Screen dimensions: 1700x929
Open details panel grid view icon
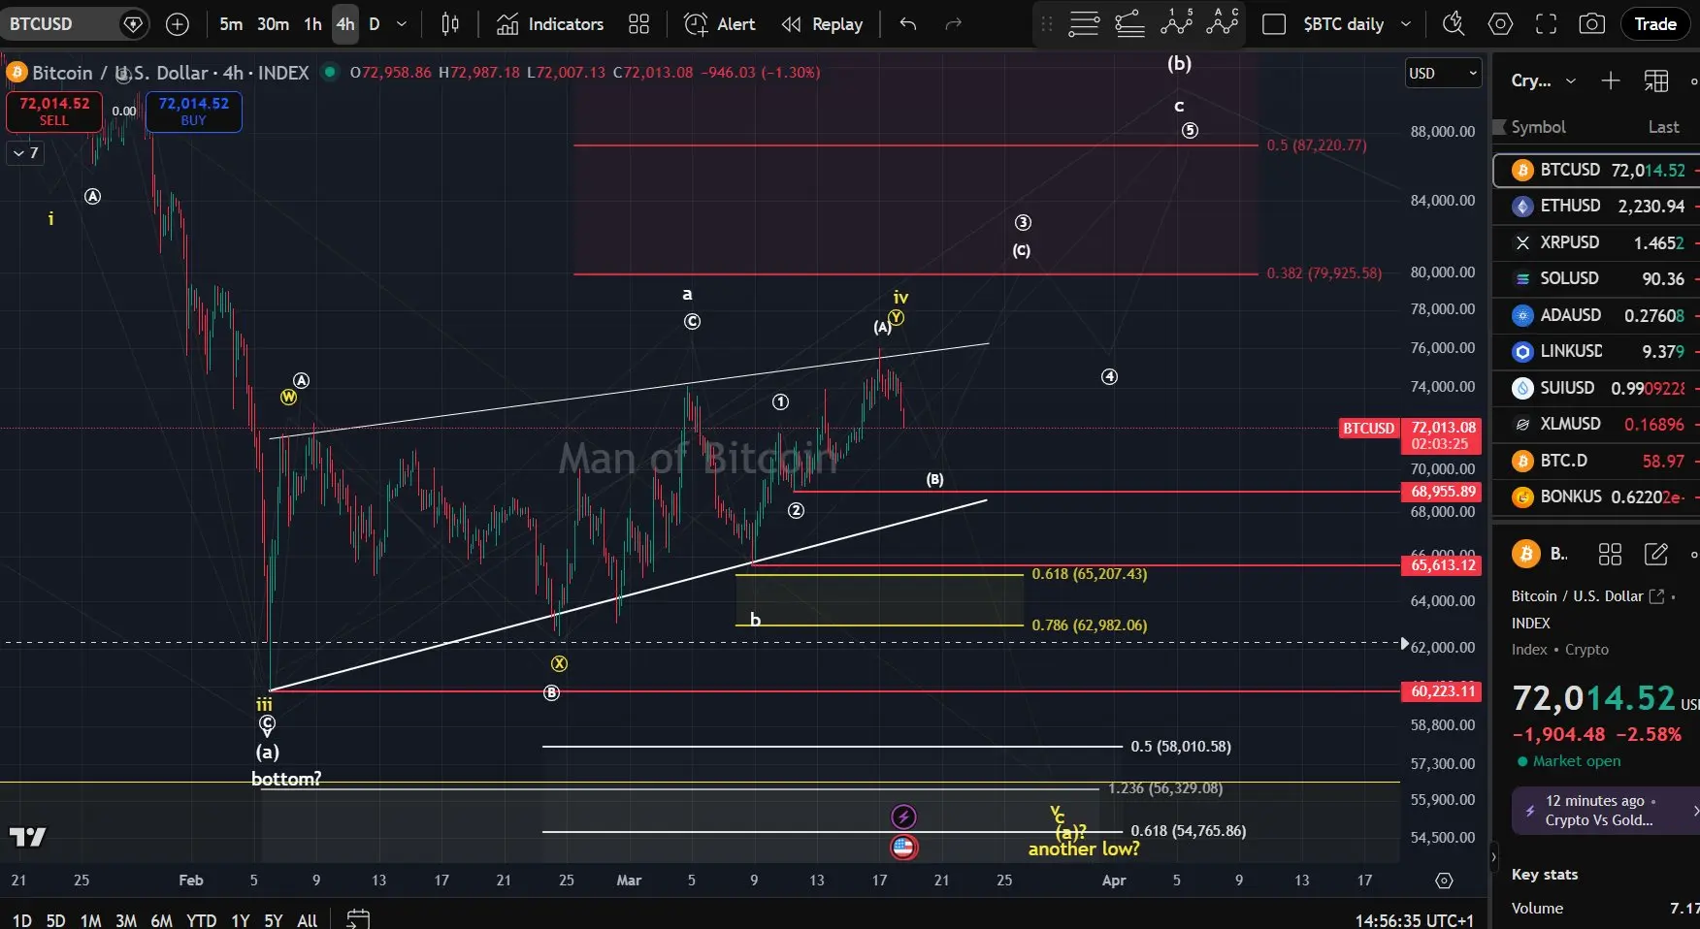(x=1610, y=554)
